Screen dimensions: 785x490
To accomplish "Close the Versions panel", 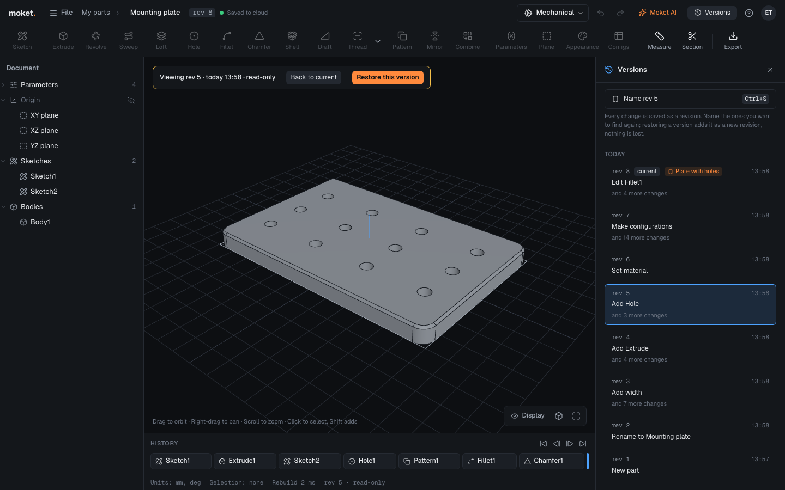I will pyautogui.click(x=770, y=70).
